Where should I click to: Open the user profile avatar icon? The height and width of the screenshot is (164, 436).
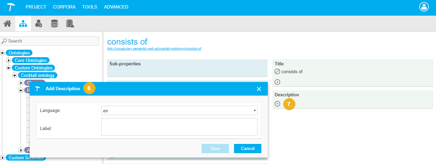coord(423,7)
